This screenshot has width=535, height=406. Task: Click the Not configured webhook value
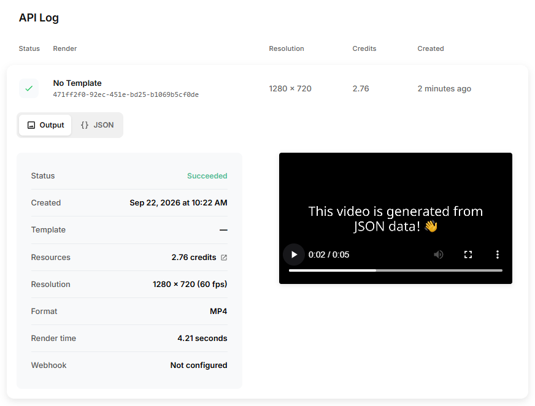tap(199, 366)
